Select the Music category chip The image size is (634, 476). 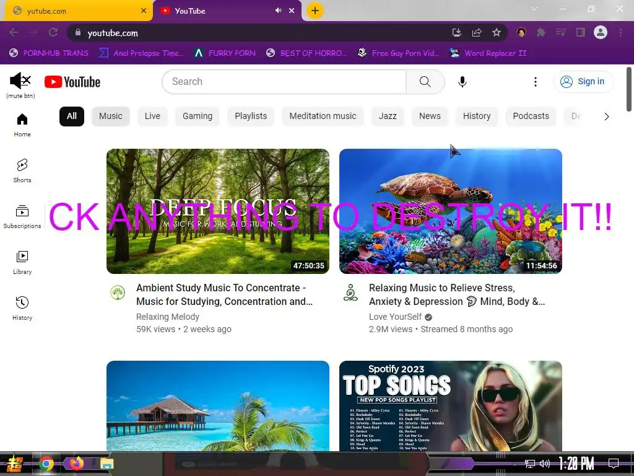[110, 116]
